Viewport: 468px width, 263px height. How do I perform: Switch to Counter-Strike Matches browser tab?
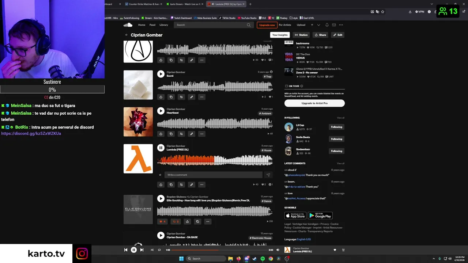coord(143,4)
